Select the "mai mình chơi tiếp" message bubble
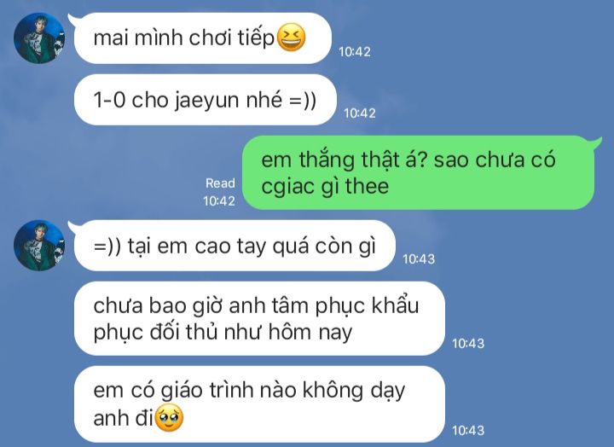 (x=202, y=38)
